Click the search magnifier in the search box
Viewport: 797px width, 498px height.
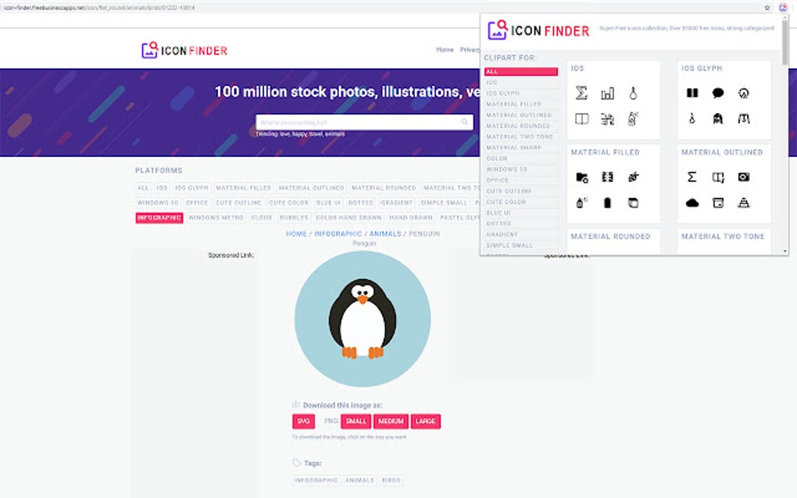click(464, 122)
